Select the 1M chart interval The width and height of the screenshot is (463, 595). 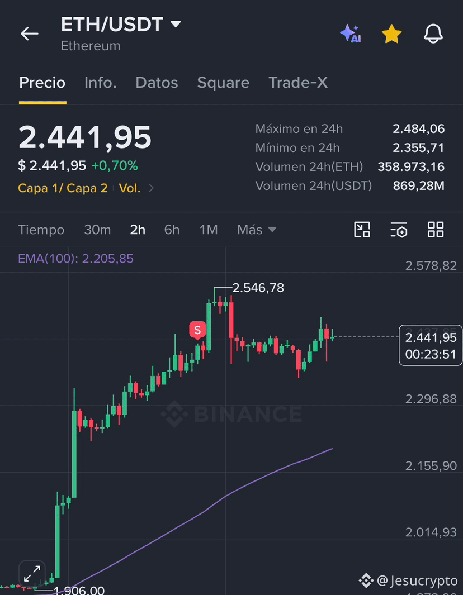pyautogui.click(x=209, y=230)
